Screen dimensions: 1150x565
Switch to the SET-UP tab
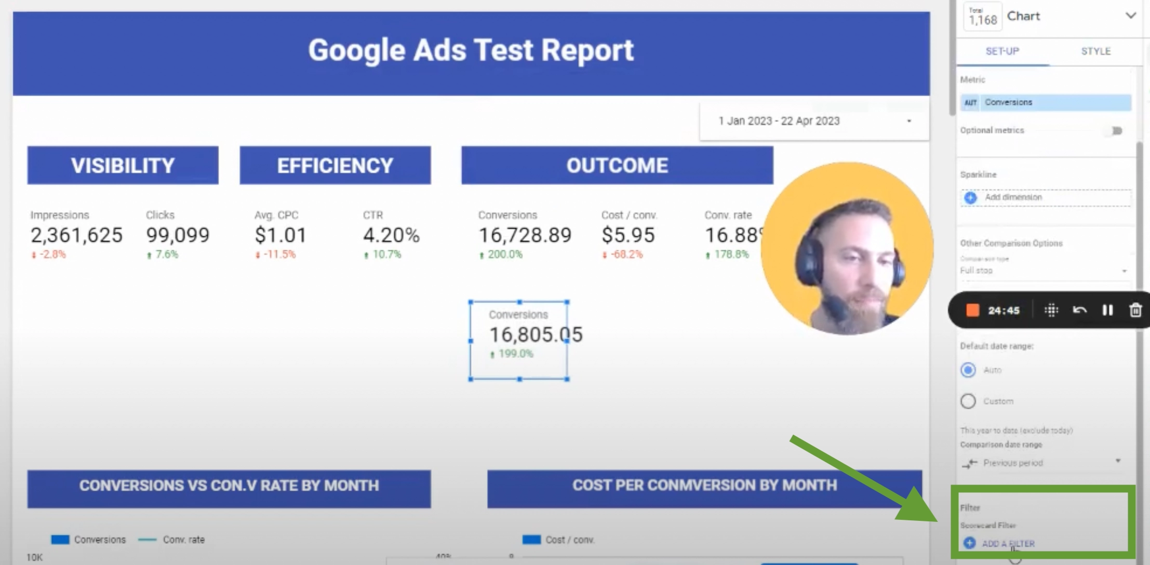(1002, 51)
